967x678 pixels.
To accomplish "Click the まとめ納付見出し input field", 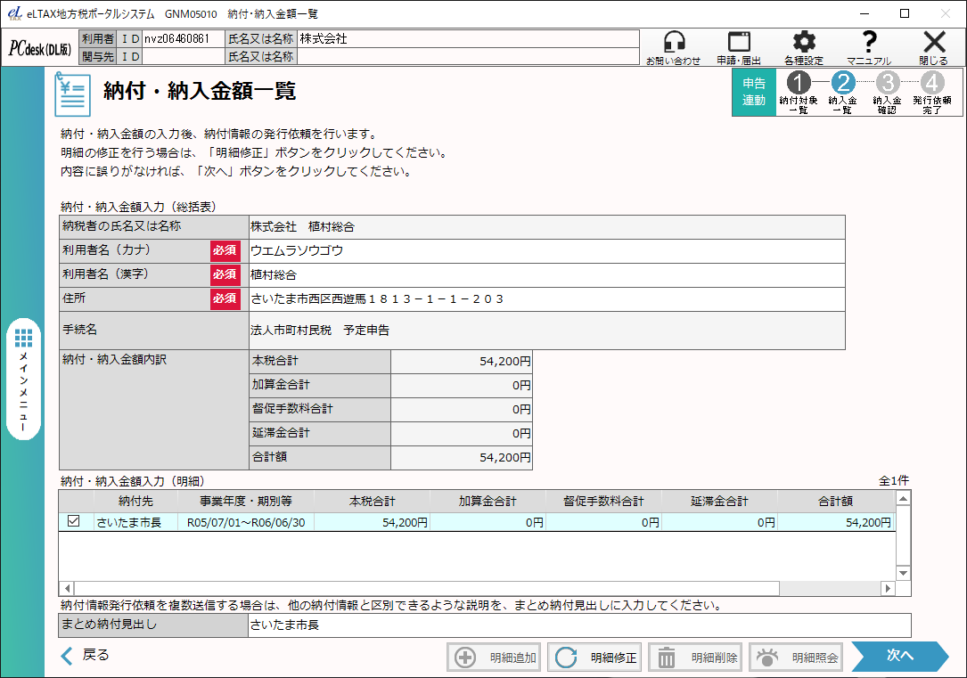I will 579,625.
